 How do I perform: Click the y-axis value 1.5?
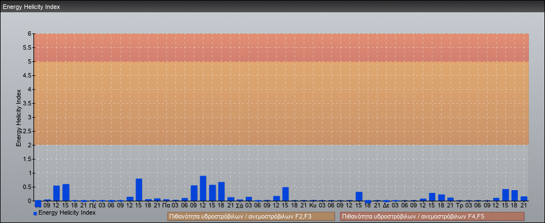click(27, 159)
